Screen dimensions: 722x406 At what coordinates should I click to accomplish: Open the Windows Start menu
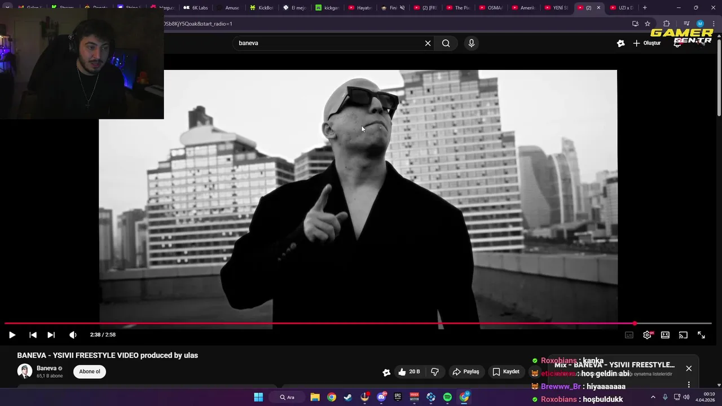point(258,398)
